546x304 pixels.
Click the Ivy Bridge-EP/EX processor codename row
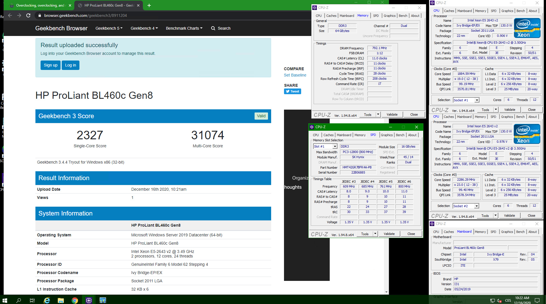pos(153,273)
